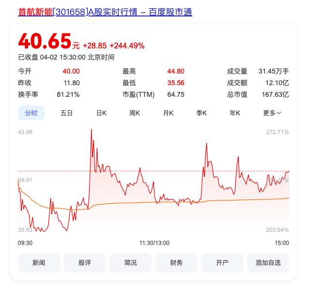This screenshot has height=291, width=310.
Task: Click the 开户 button
Action: (x=222, y=263)
